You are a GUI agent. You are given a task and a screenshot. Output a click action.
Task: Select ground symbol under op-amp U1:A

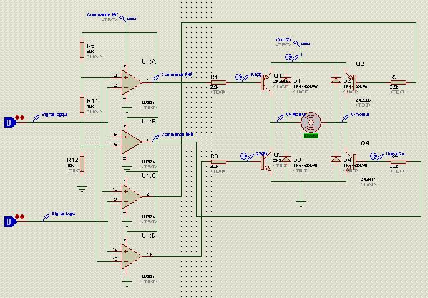[127, 110]
